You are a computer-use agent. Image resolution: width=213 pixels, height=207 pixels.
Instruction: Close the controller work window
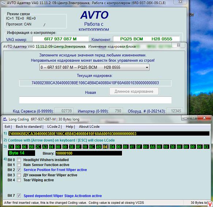pos(180,1)
